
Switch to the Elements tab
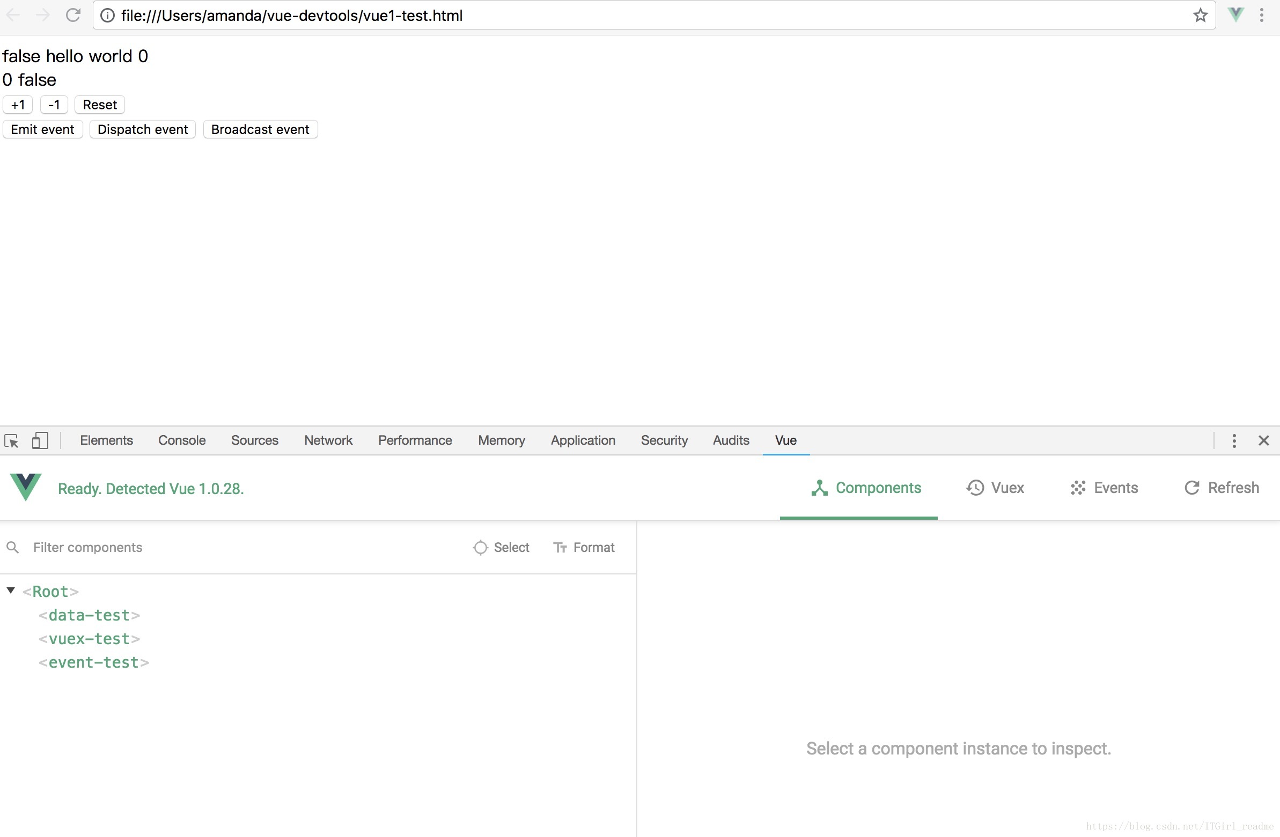[x=106, y=440]
